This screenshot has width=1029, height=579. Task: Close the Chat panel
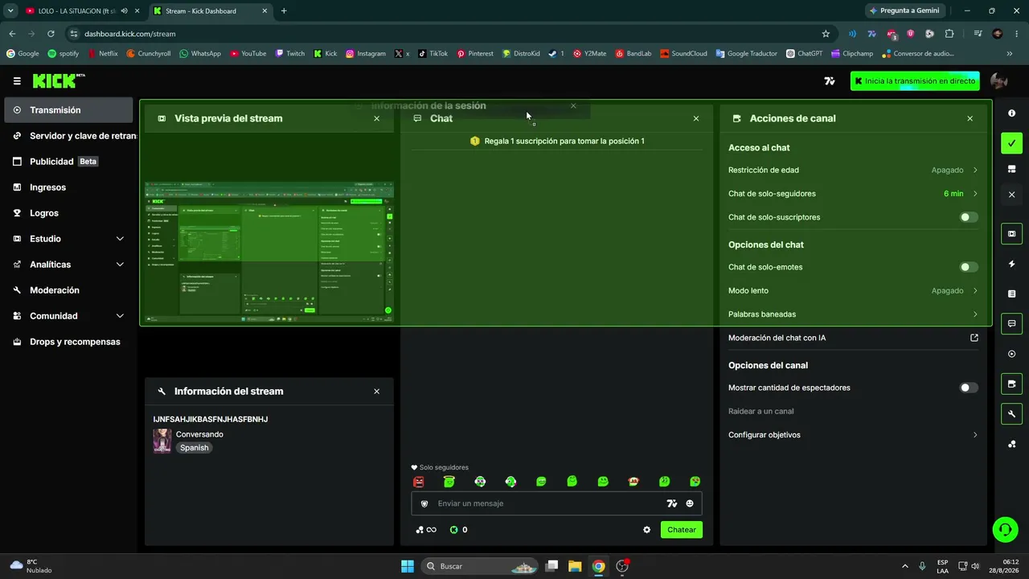click(x=696, y=119)
